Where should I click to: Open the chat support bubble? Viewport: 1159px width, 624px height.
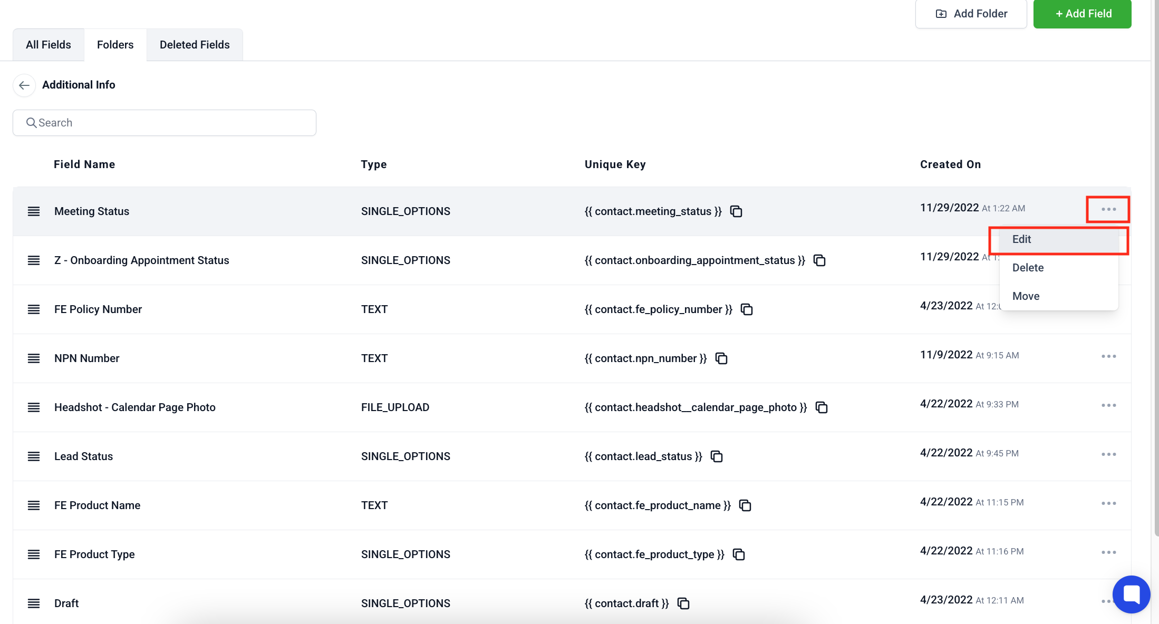(1131, 594)
